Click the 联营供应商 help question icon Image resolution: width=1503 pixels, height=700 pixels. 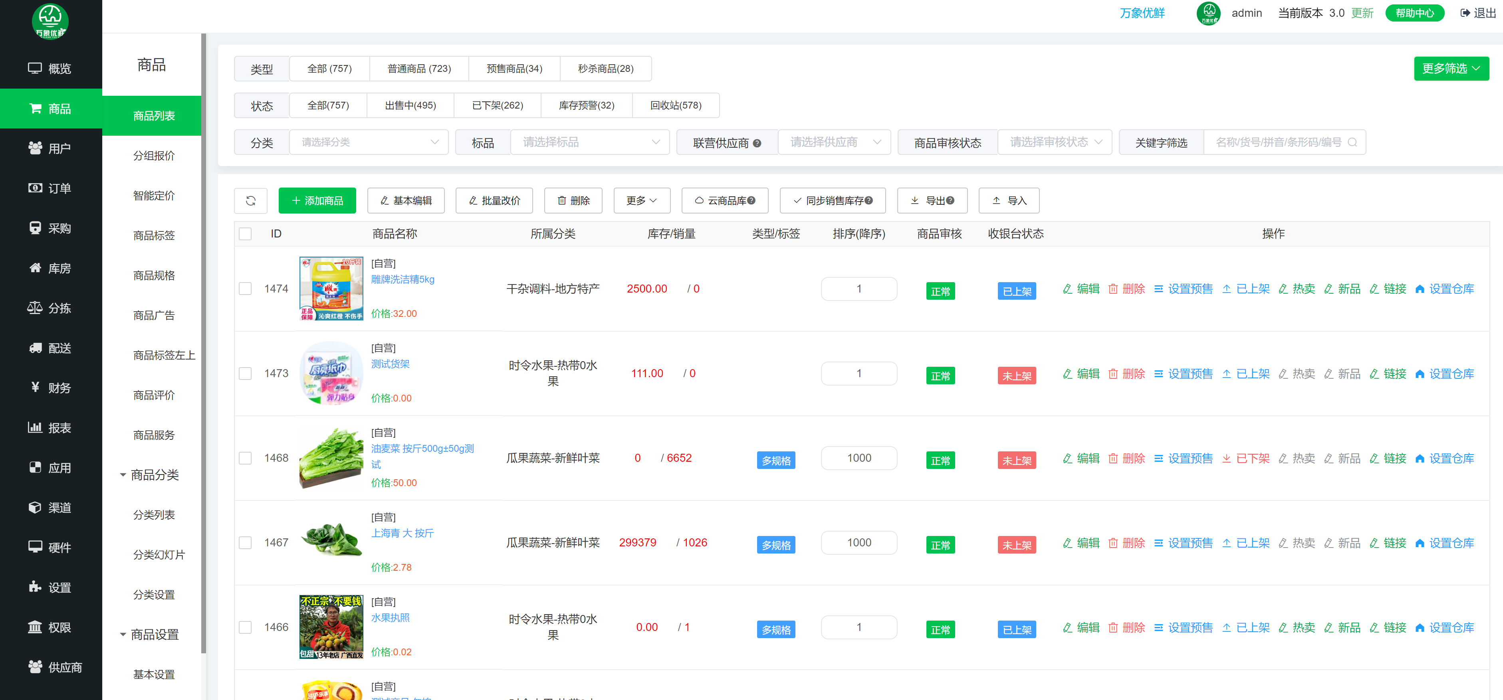[757, 143]
